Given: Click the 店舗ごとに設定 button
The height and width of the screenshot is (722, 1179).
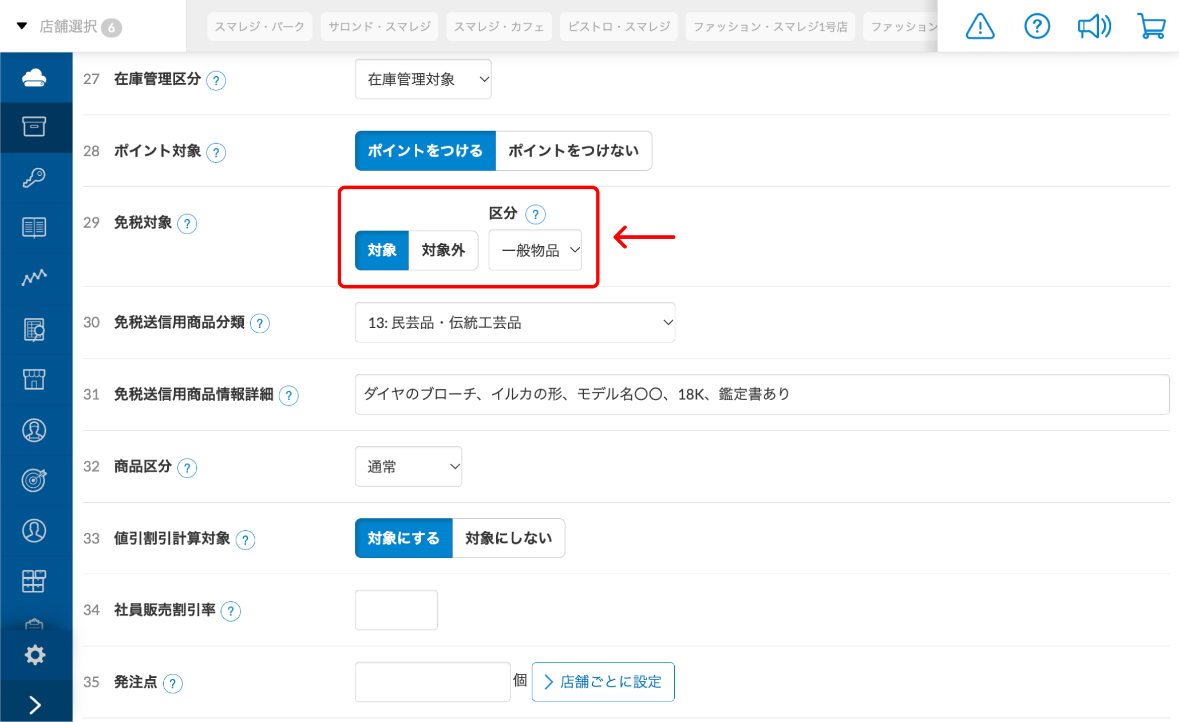Looking at the screenshot, I should (603, 682).
